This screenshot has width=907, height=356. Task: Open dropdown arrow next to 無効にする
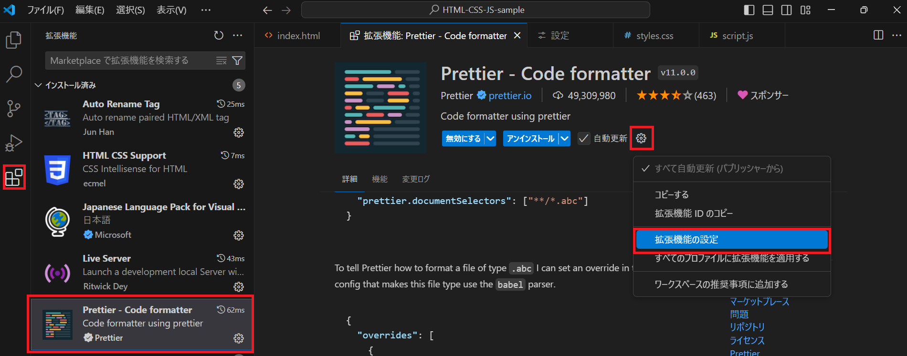tap(490, 139)
